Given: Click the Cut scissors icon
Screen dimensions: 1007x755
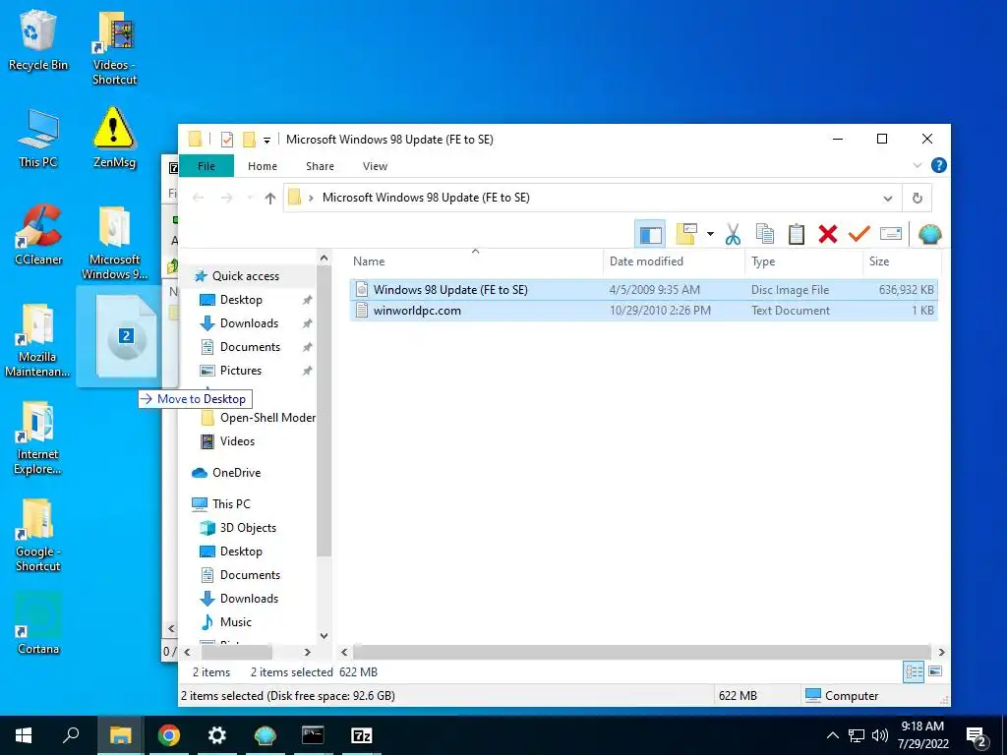Looking at the screenshot, I should 733,234.
